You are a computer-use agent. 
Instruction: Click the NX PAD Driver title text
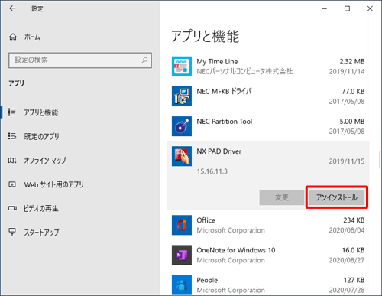click(219, 151)
